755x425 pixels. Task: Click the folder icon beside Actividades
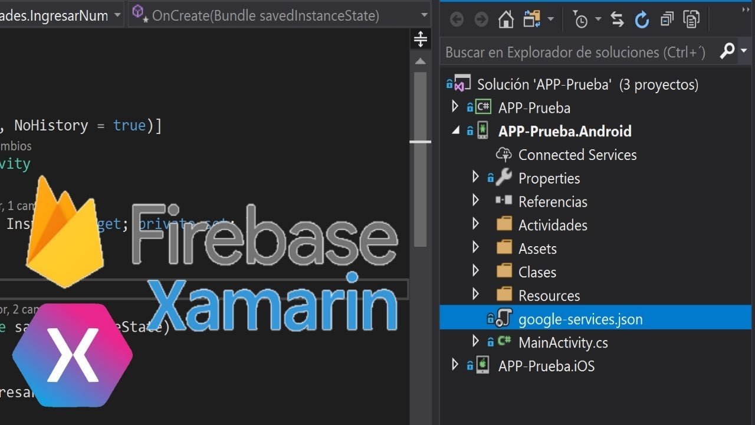tap(504, 224)
